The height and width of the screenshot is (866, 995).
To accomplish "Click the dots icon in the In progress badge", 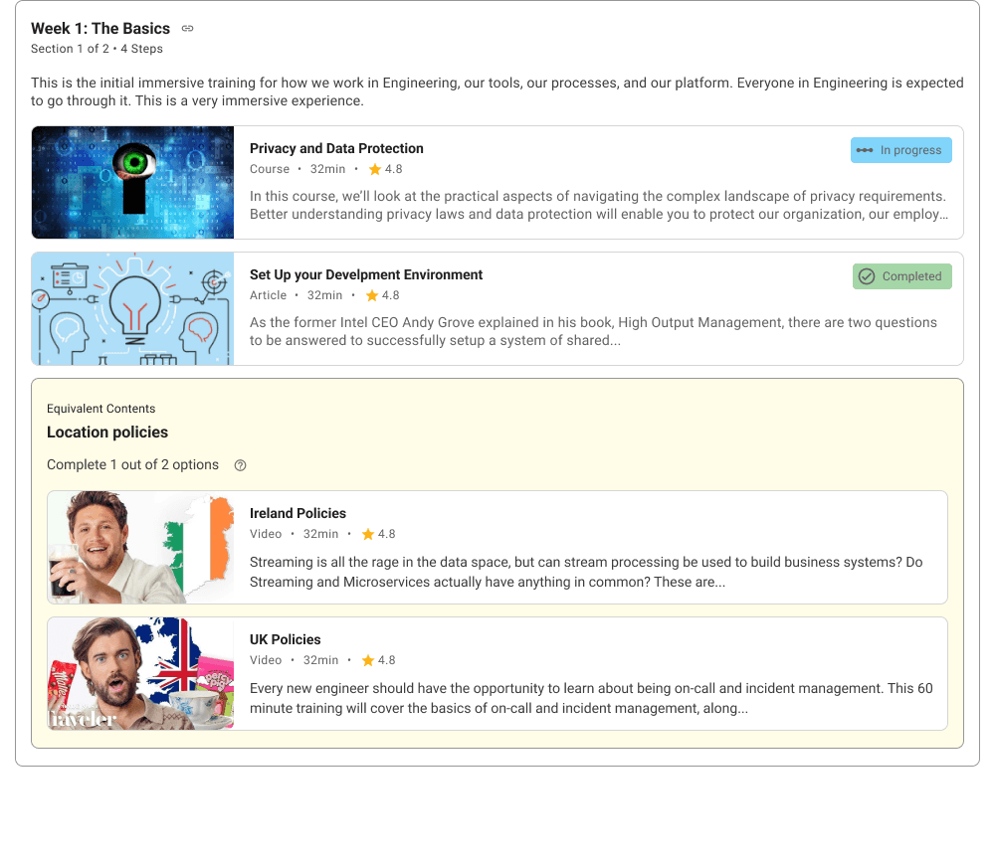I will pos(865,150).
